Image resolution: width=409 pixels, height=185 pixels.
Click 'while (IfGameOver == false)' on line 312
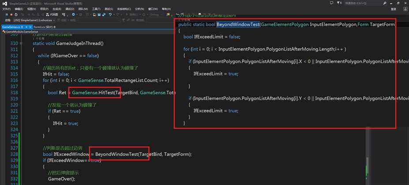click(68, 55)
